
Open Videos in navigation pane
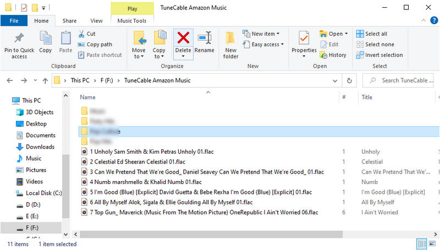pyautogui.click(x=30, y=182)
